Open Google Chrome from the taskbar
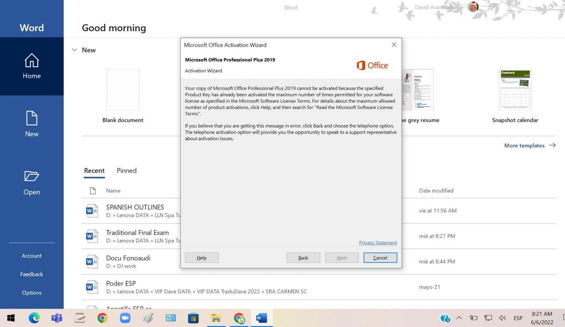 tap(102, 318)
